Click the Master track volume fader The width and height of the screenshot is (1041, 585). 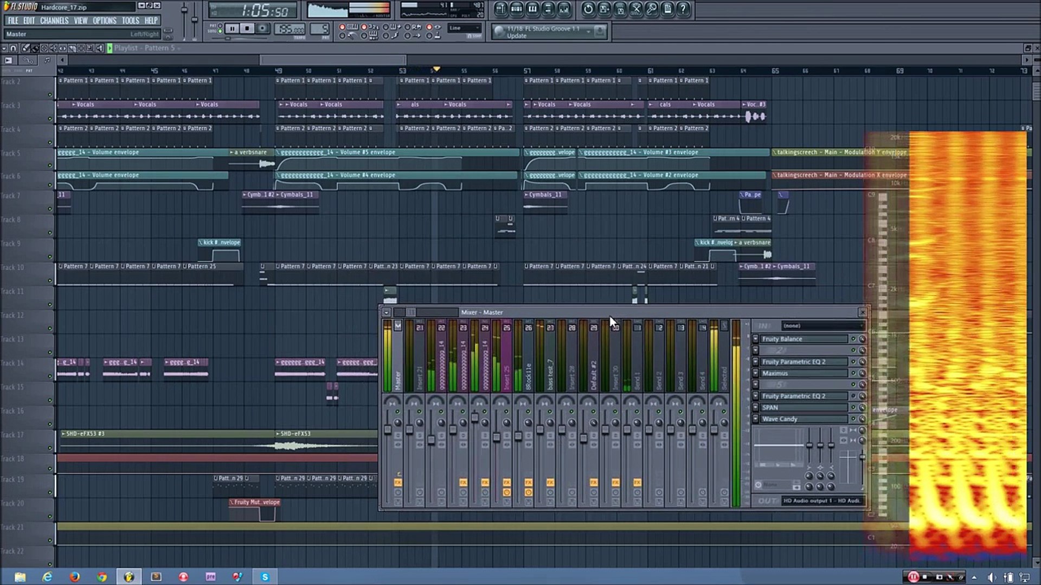point(388,430)
